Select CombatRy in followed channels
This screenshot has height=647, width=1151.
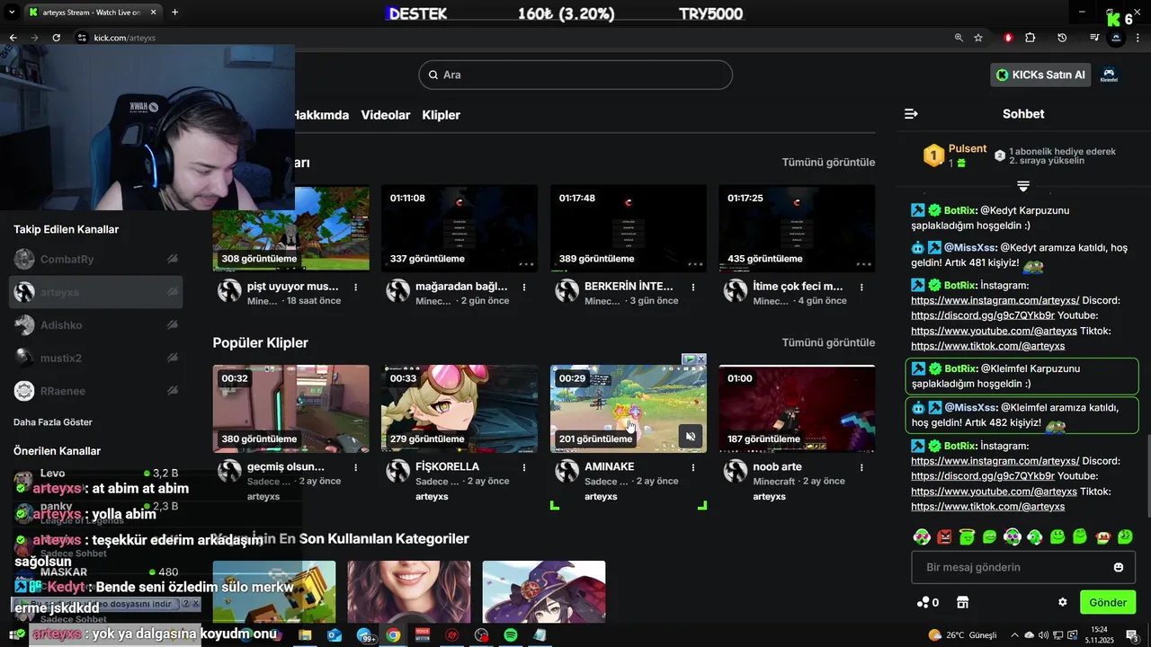[95, 259]
